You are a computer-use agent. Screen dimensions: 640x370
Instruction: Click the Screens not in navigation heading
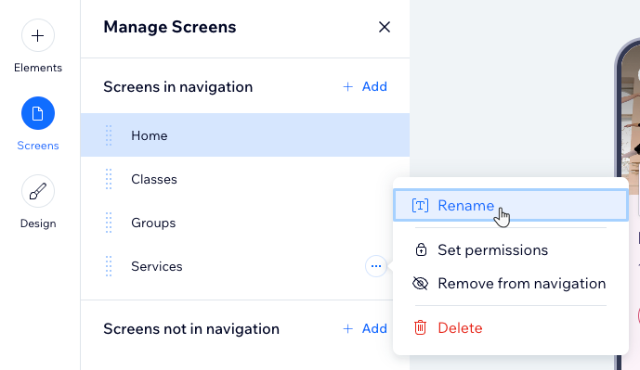191,329
